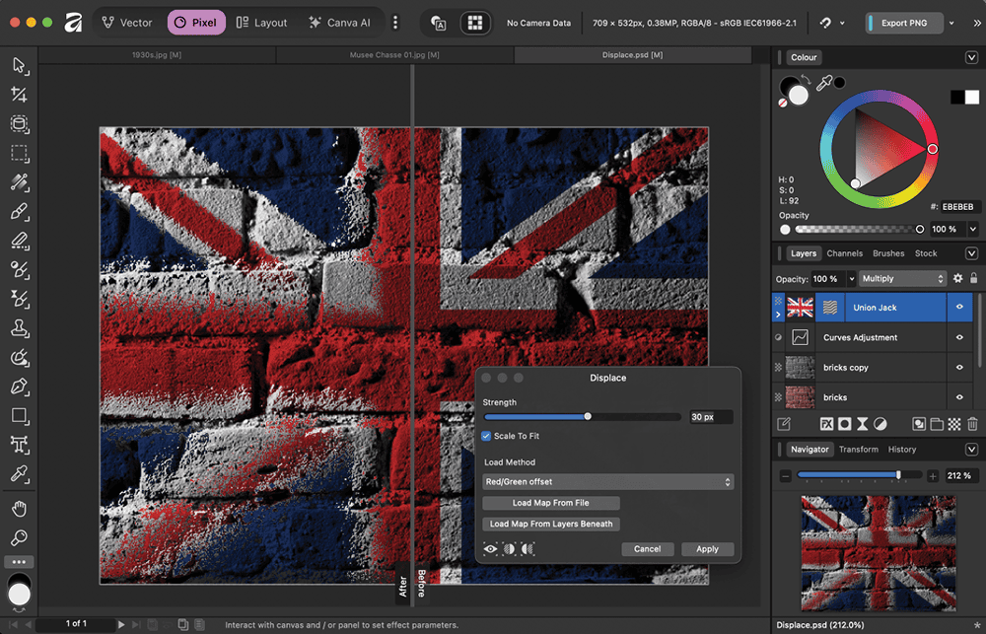Screen dimensions: 986x634
Task: Apply the Displace filter
Action: click(x=707, y=549)
